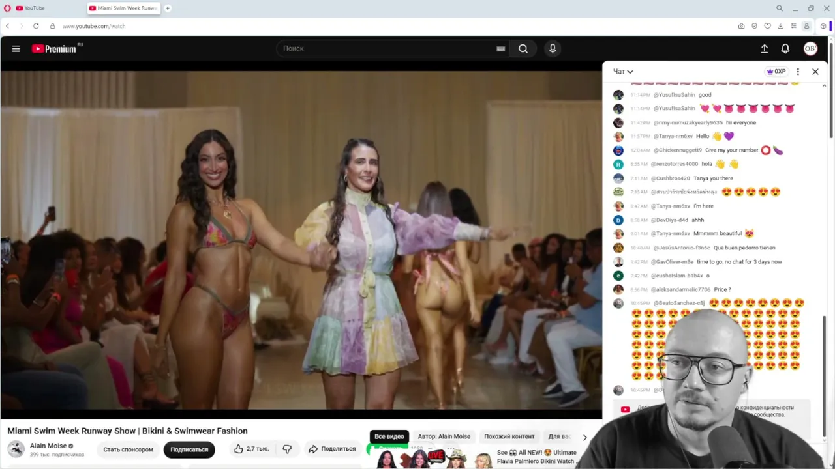
Task: Open the Alain Moise channel name link
Action: point(48,446)
